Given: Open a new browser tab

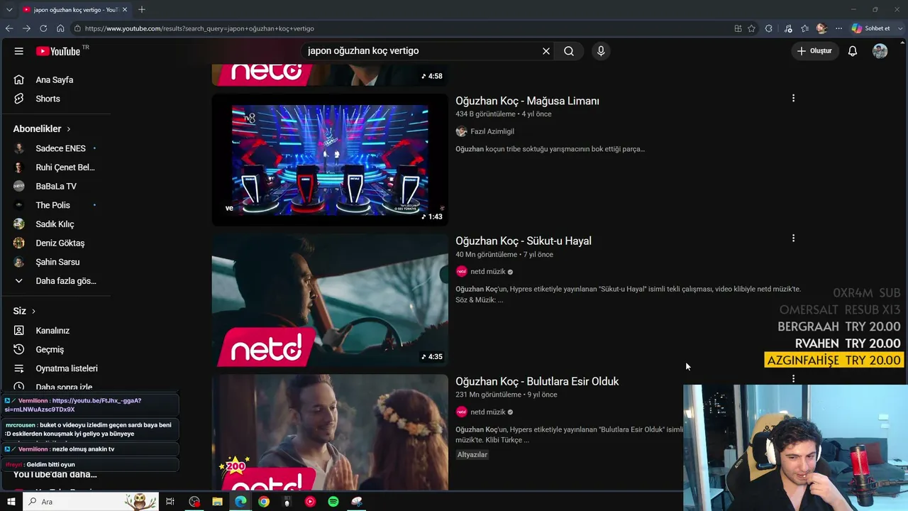Looking at the screenshot, I should click(x=142, y=10).
